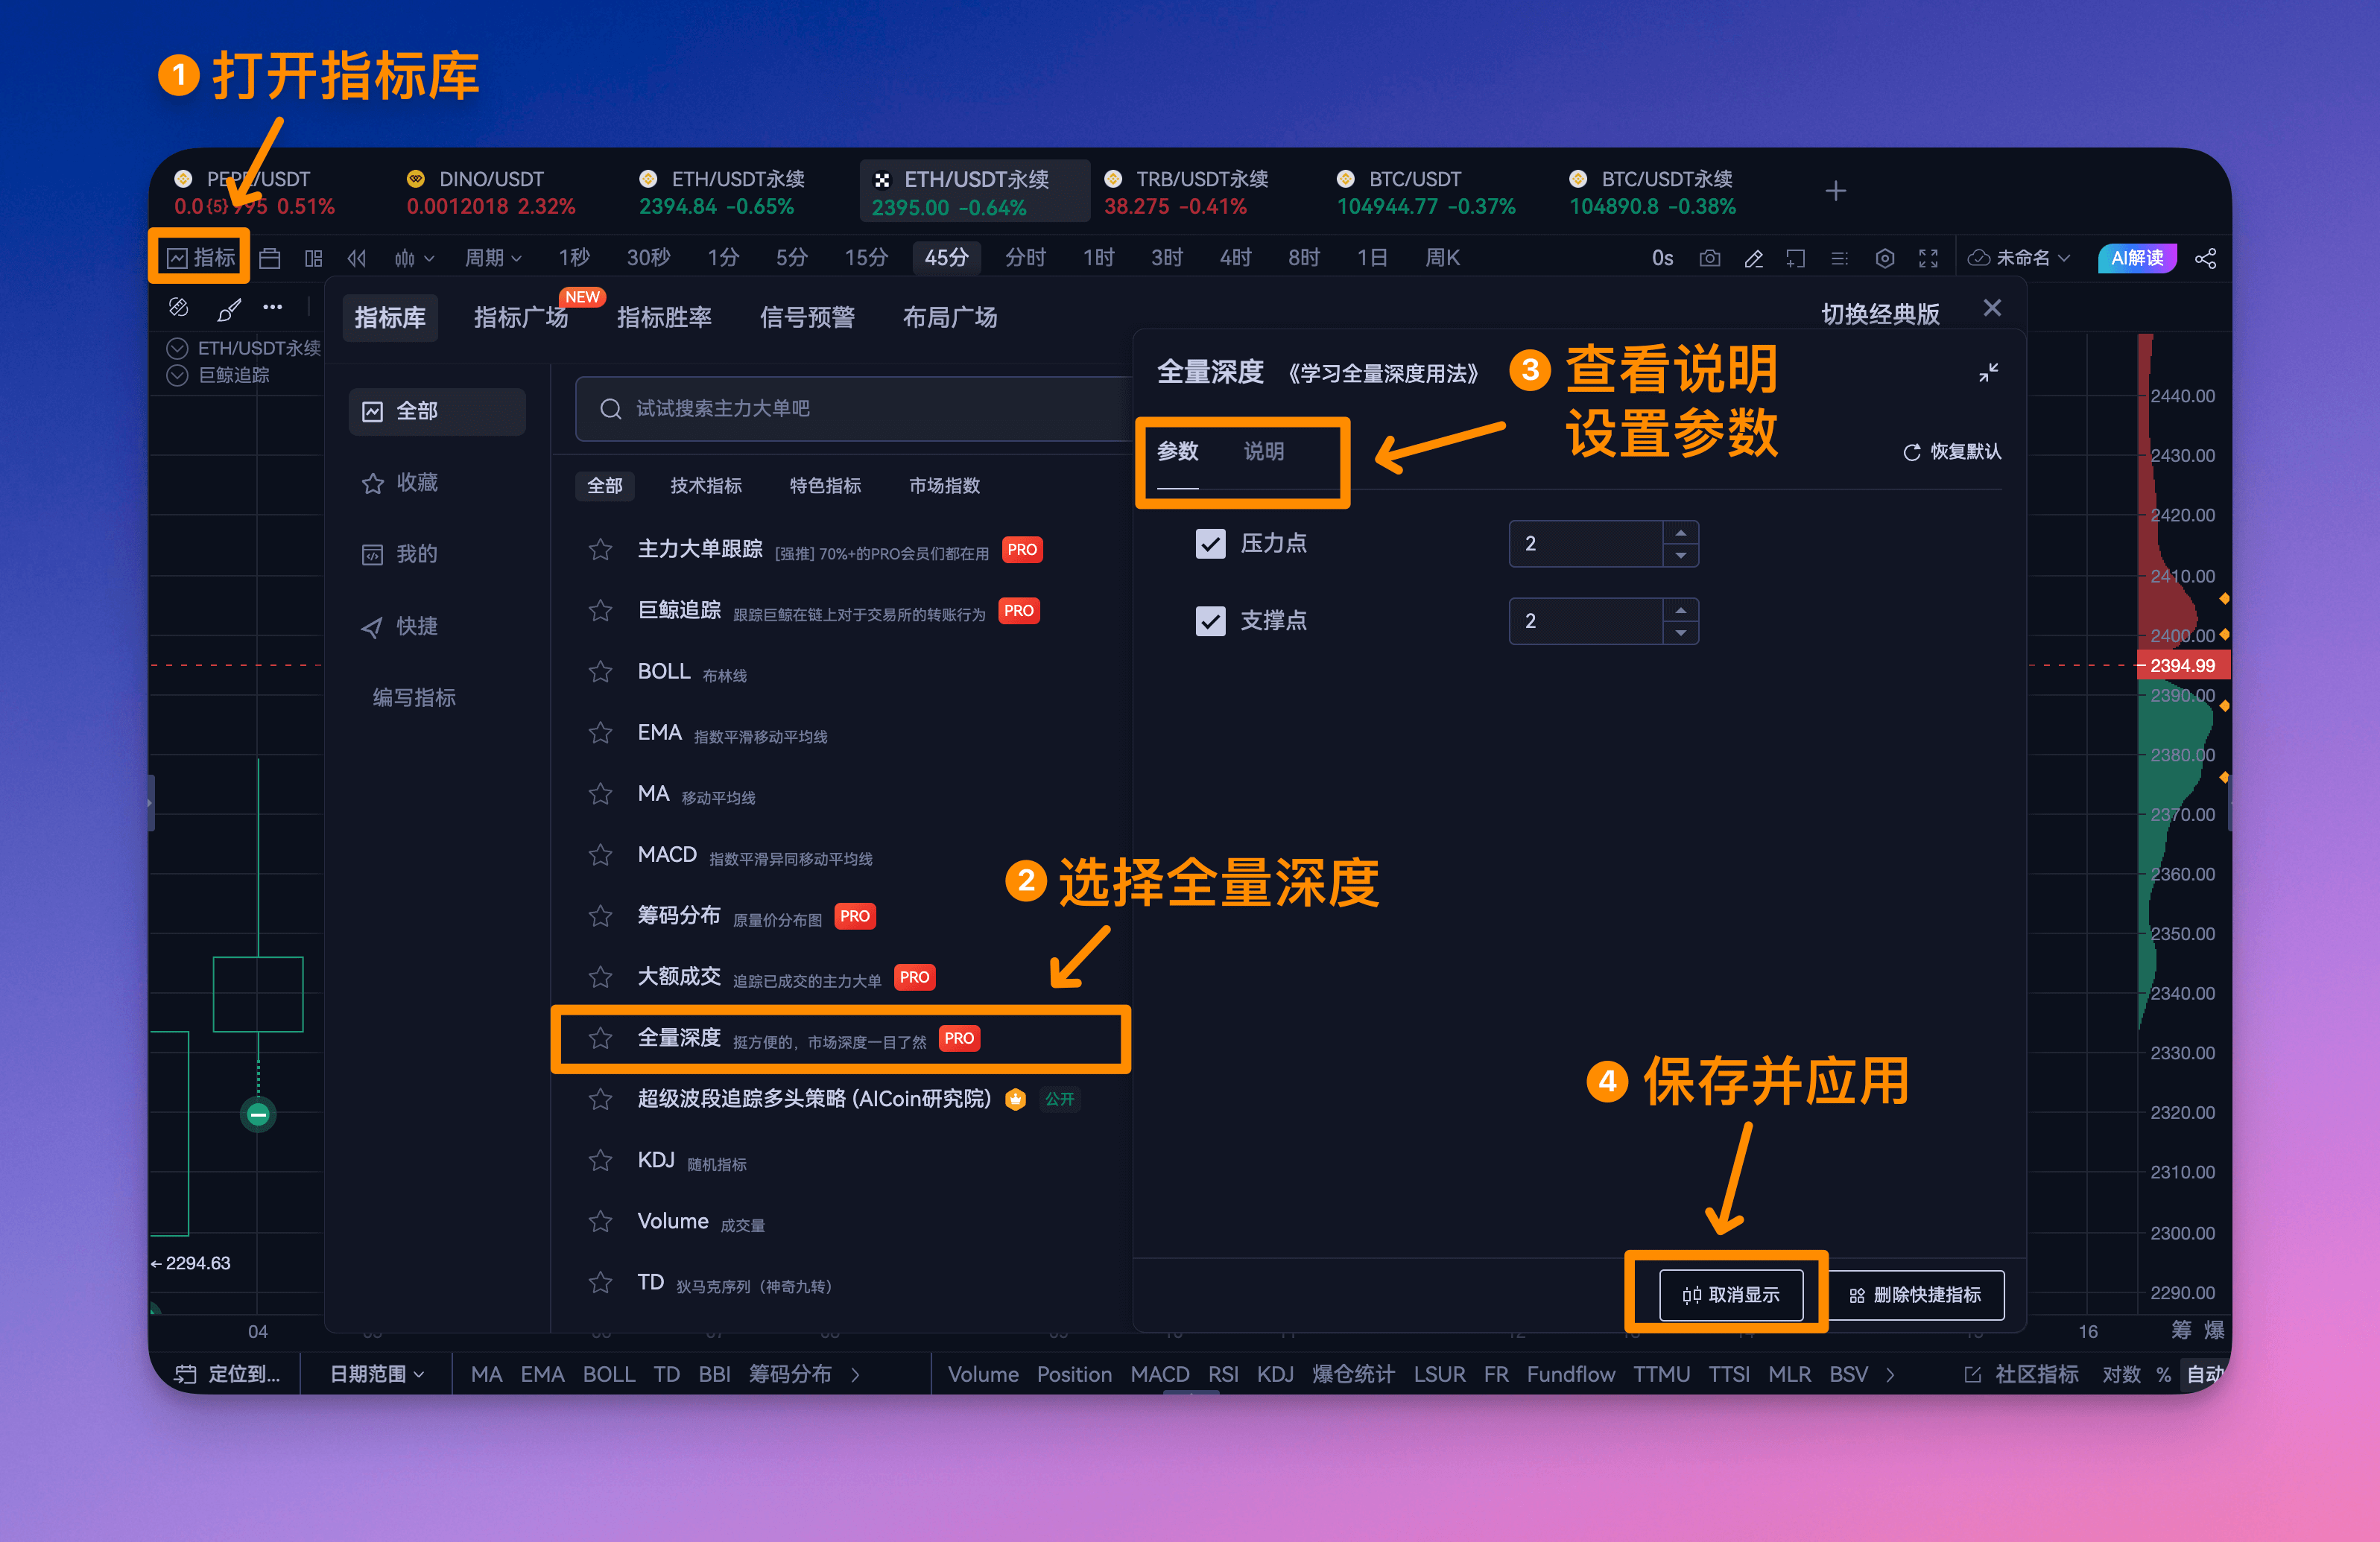Select the 收藏 sidebar category
Screen dimensions: 2380x1542
tap(436, 483)
